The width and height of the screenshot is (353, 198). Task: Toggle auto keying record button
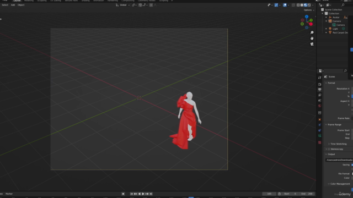coord(123,194)
